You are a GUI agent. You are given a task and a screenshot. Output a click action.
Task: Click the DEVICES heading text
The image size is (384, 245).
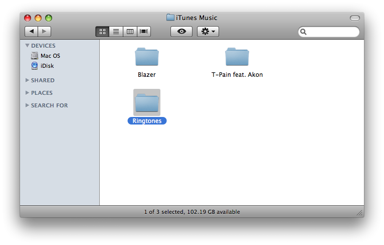(x=43, y=46)
